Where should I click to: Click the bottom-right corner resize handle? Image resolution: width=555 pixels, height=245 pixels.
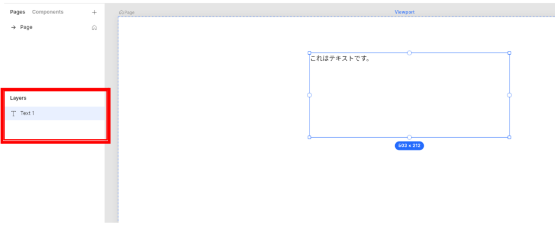pyautogui.click(x=509, y=137)
